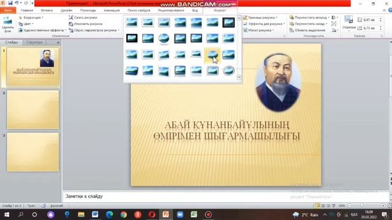
Task: Start slideshow from the status bar view button
Action: pos(333,206)
